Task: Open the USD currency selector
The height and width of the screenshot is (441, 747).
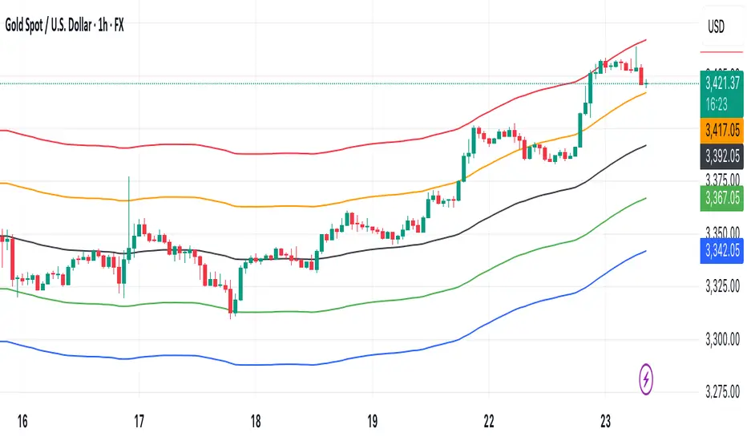Action: 716,27
